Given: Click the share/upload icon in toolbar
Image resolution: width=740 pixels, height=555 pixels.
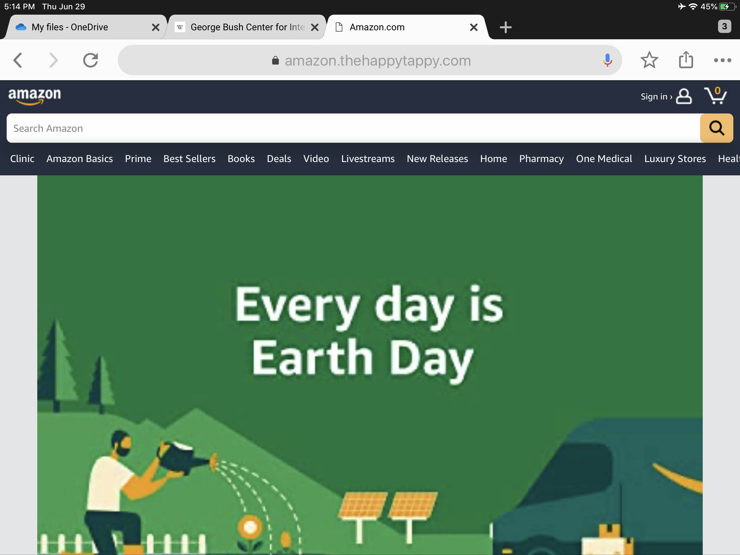Looking at the screenshot, I should 686,60.
